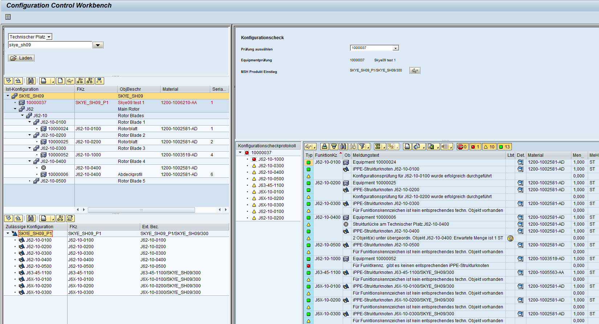
Task: Click the glasses details icon in the message toolbar
Action: [x=309, y=147]
